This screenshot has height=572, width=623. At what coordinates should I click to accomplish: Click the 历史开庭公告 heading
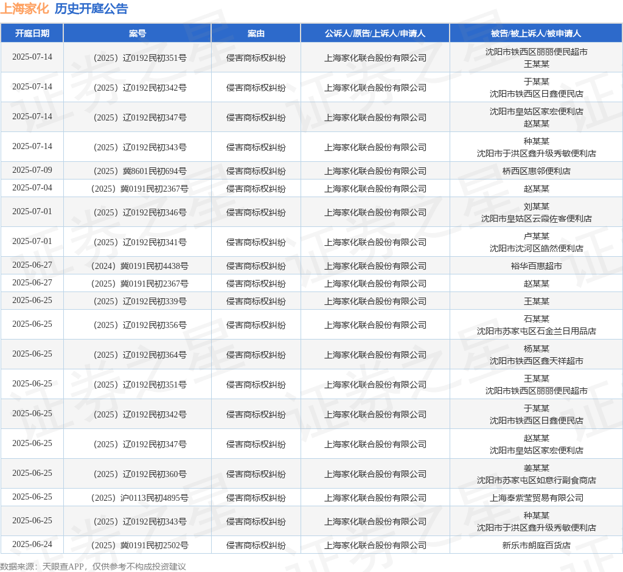coord(91,9)
